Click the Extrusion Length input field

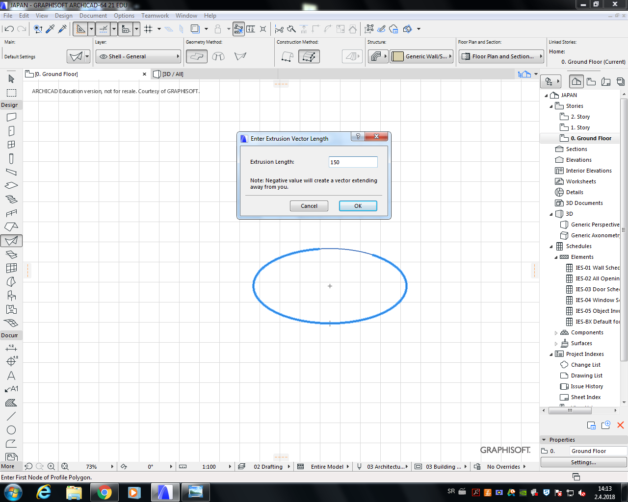pyautogui.click(x=353, y=162)
